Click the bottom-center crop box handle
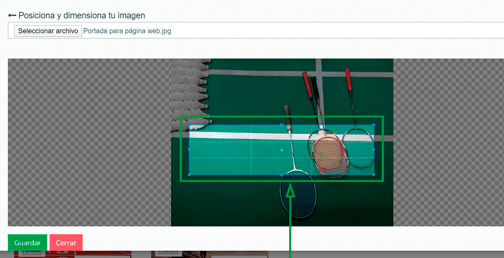 pos(281,175)
